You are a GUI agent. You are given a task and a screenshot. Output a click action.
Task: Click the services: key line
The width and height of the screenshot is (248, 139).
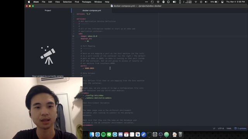81,19
